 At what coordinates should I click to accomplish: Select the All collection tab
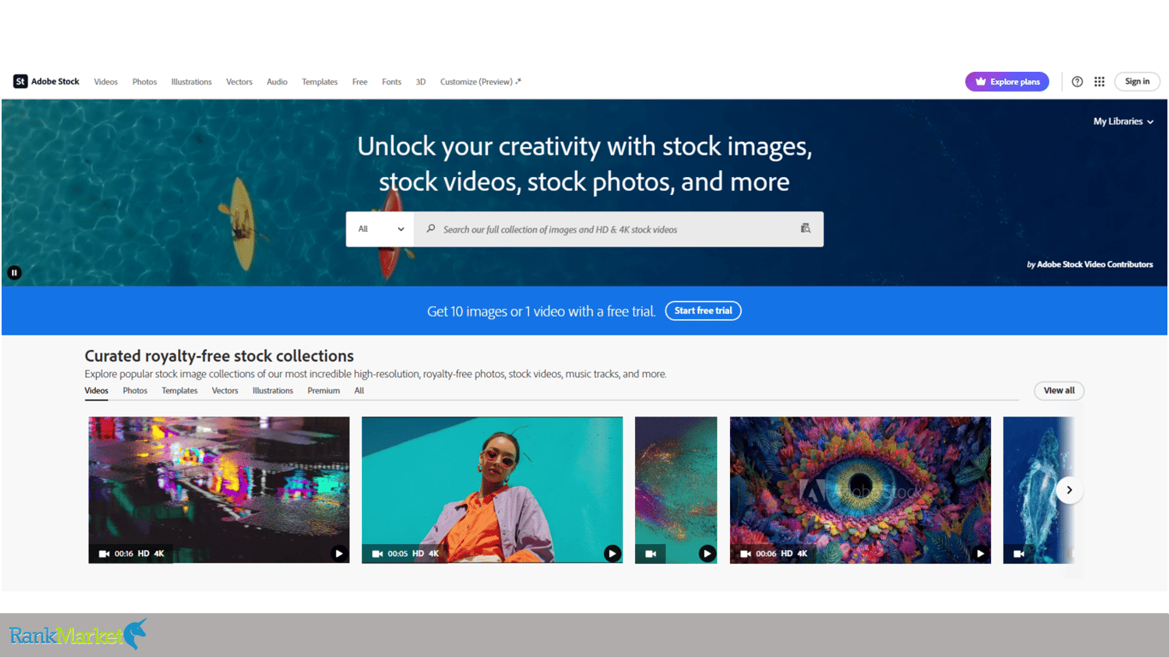point(359,391)
